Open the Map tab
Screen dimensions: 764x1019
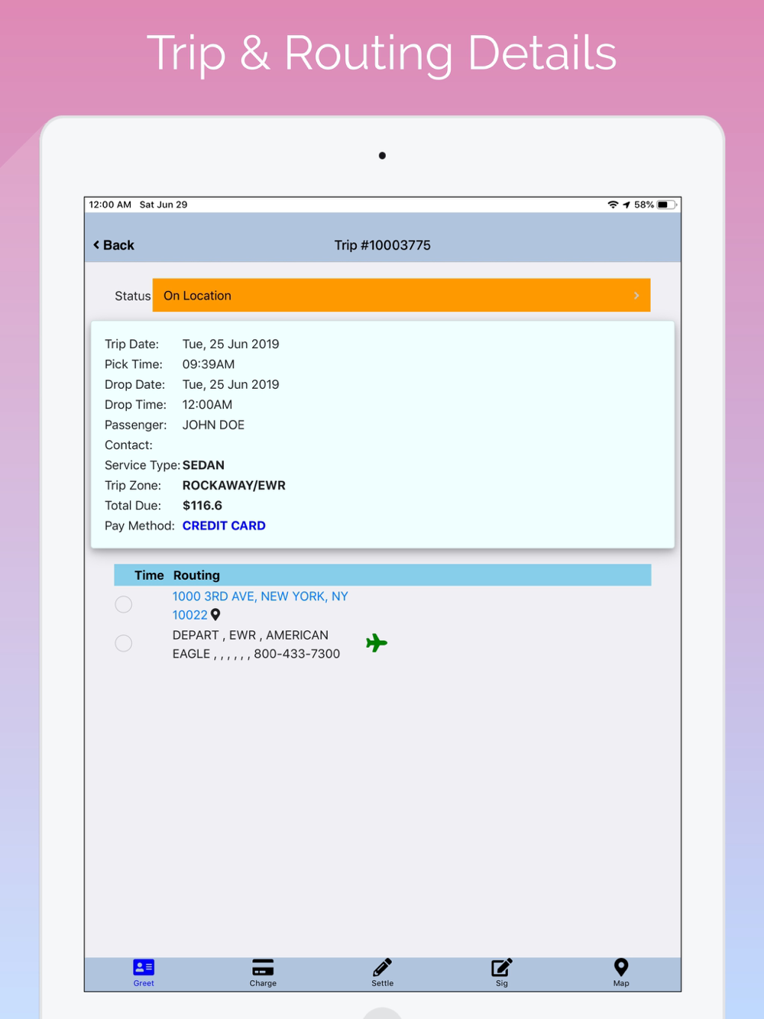[621, 973]
